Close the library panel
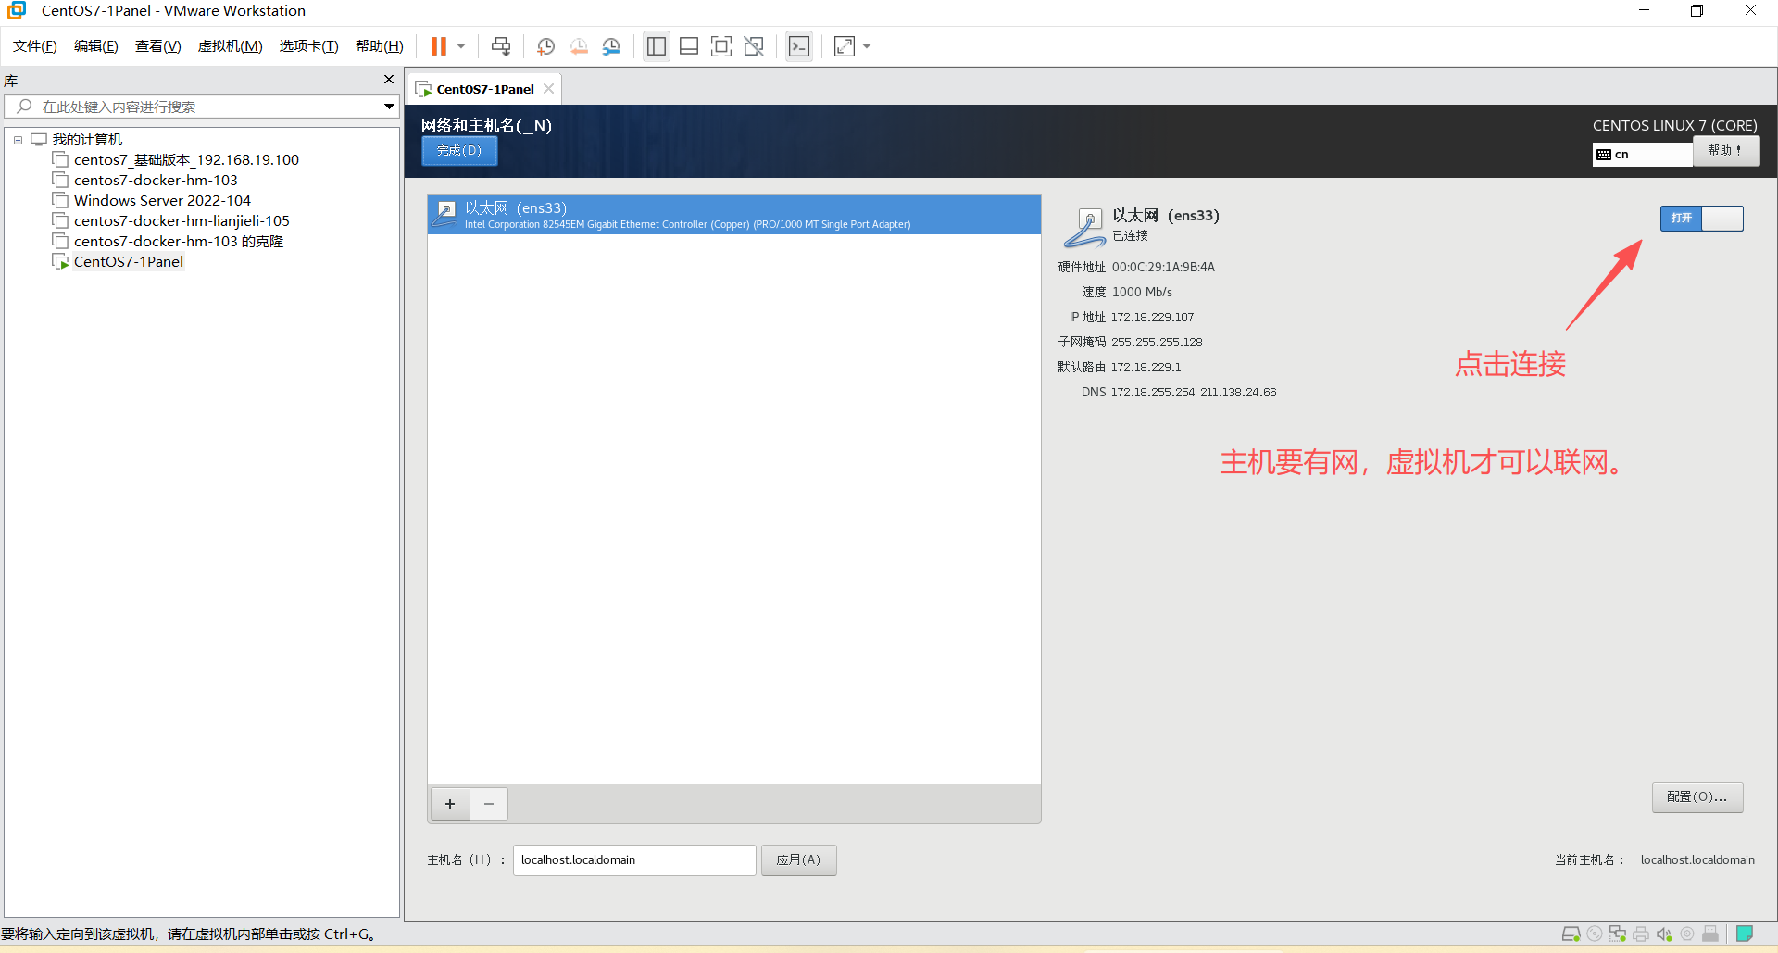The image size is (1778, 953). (x=389, y=80)
